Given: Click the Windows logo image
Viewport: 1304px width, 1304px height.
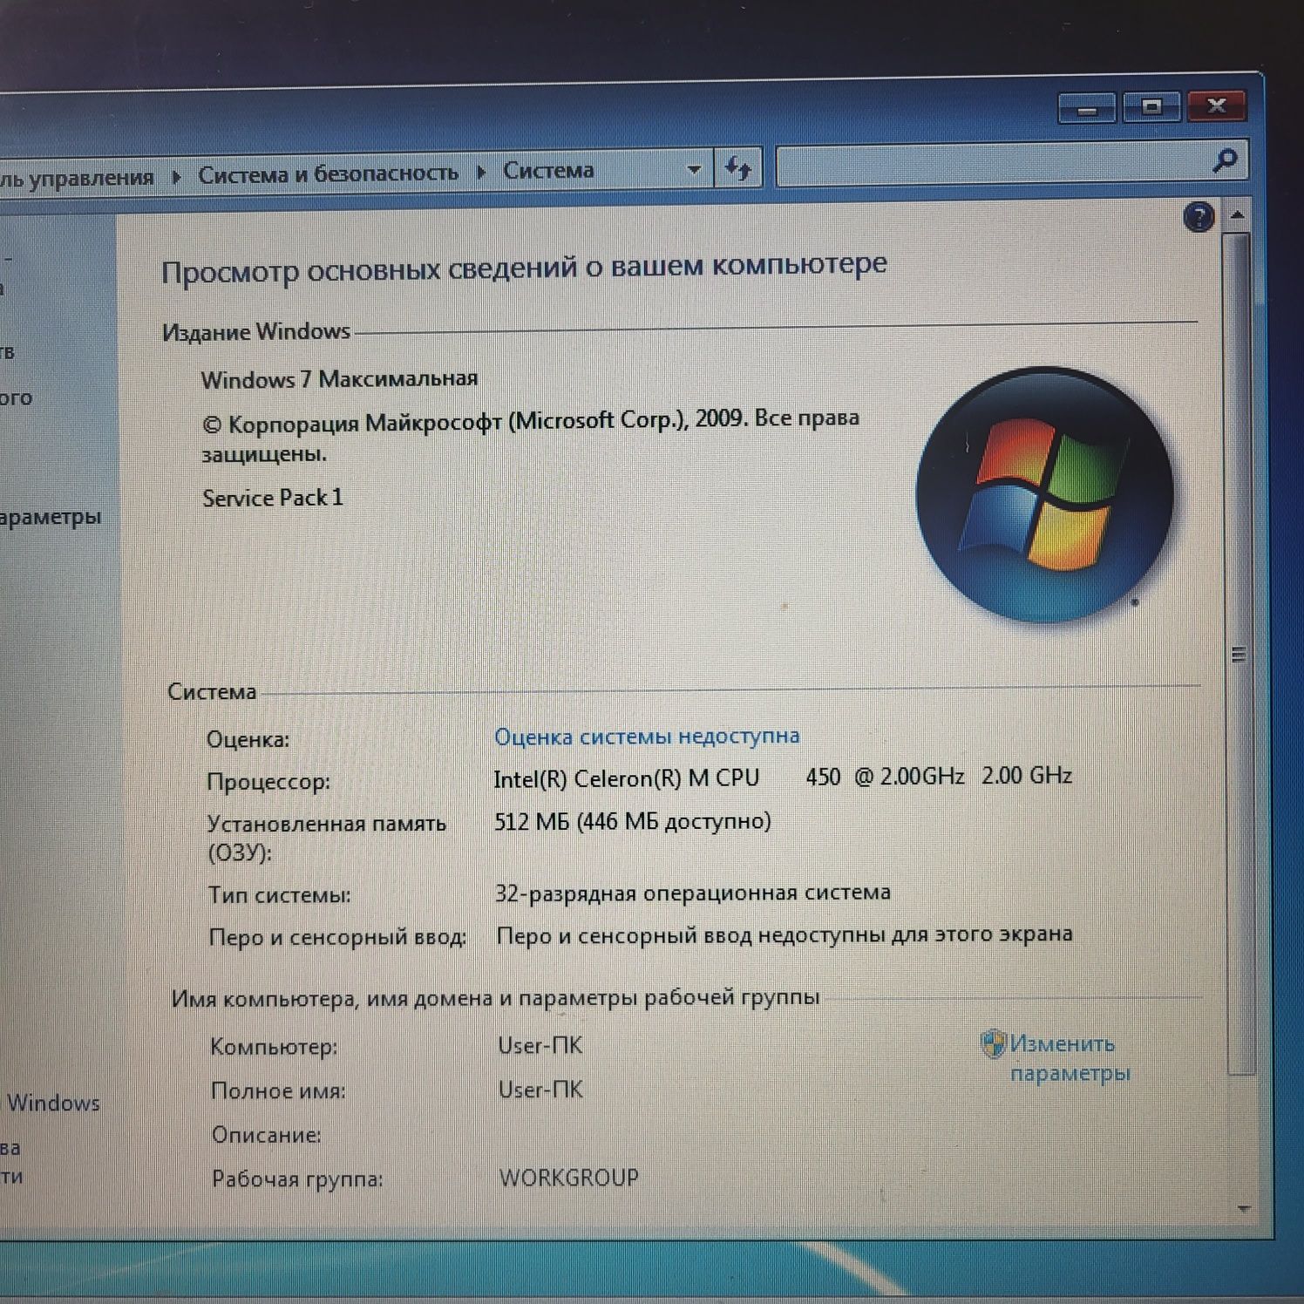Looking at the screenshot, I should pos(1044,494).
